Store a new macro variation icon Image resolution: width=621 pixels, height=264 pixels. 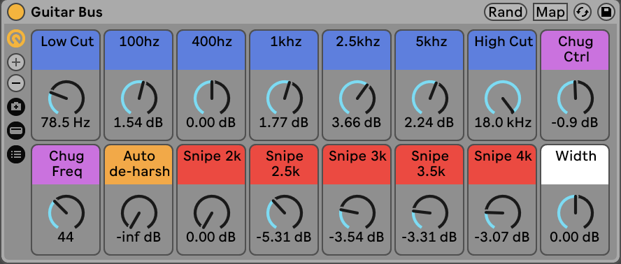click(x=16, y=107)
